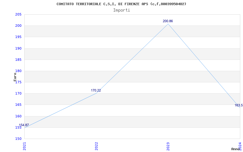243x152 pixels.
Task: Click the 160 y-axis tick label
Action: (x=18, y=116)
